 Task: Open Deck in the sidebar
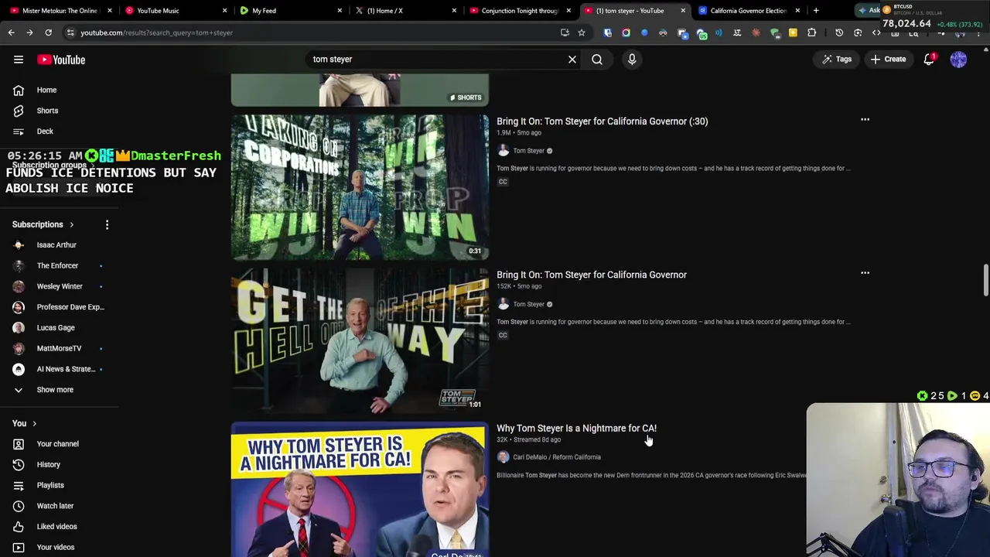(x=60, y=132)
